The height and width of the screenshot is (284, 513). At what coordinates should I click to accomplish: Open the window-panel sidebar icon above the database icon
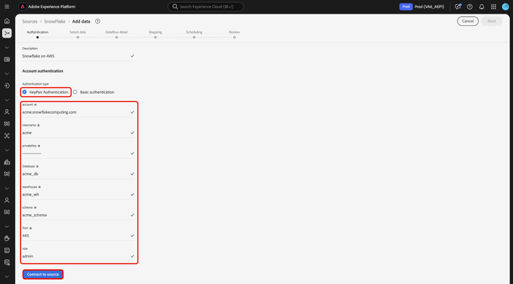point(7,250)
